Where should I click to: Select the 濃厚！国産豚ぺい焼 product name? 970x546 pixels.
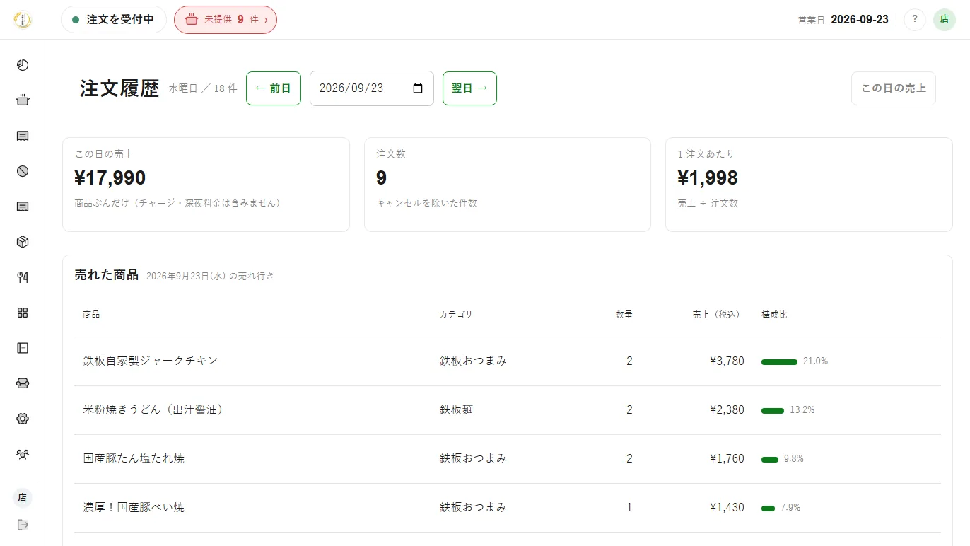134,507
